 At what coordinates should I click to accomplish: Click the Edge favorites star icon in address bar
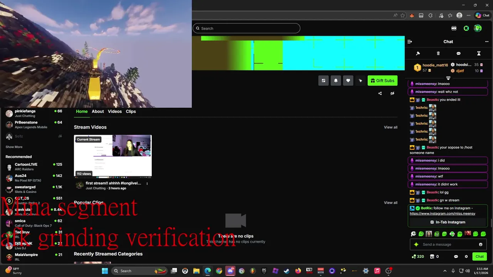pyautogui.click(x=403, y=15)
